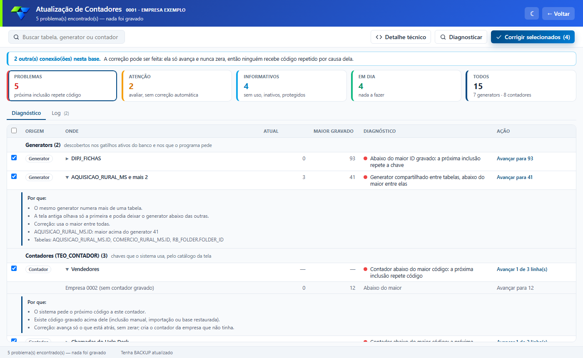Click Avançar 1 de 3 linha(s) link
The height and width of the screenshot is (358, 583).
point(522,269)
